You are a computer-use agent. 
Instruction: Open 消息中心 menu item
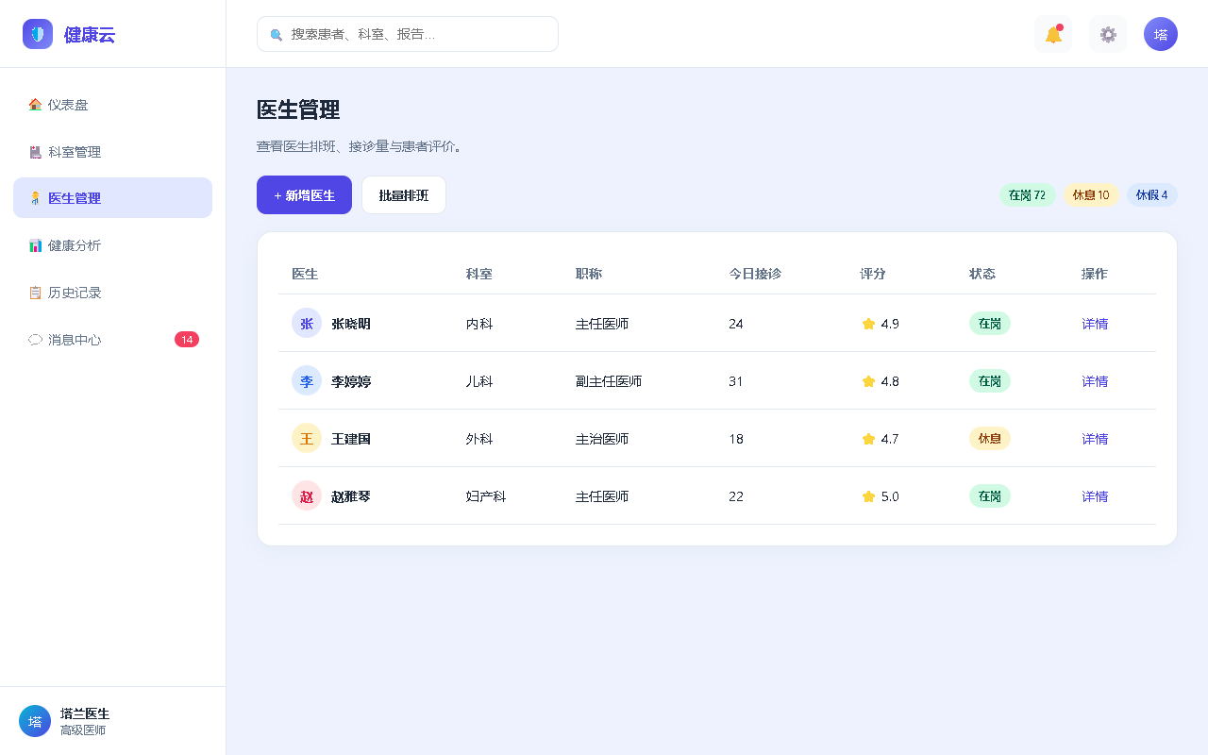pyautogui.click(x=112, y=340)
